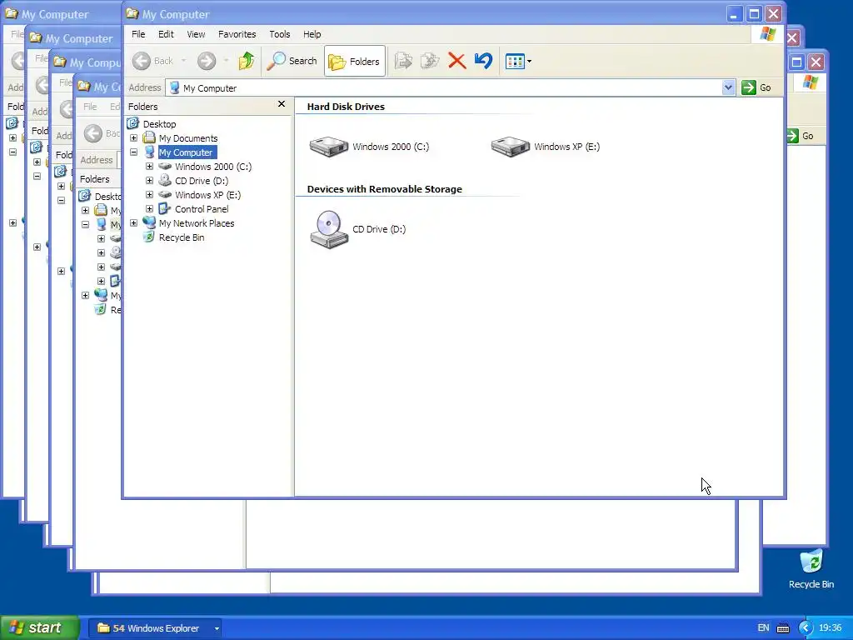853x640 pixels.
Task: Expand My Documents tree node
Action: tap(134, 138)
